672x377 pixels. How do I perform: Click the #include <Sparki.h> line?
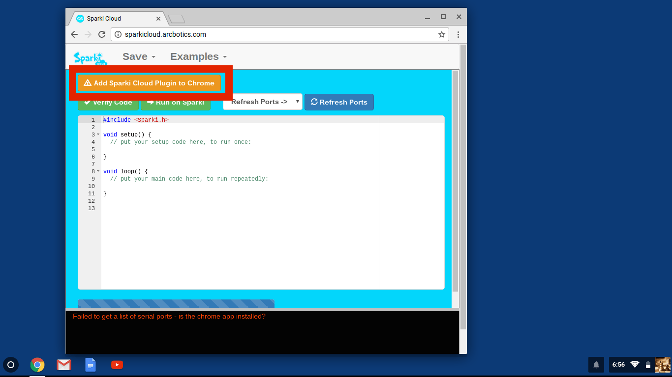(x=136, y=120)
